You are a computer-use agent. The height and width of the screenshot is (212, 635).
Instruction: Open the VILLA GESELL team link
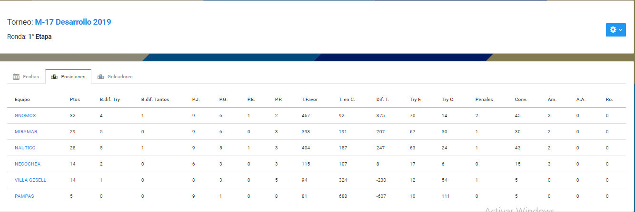pos(30,180)
